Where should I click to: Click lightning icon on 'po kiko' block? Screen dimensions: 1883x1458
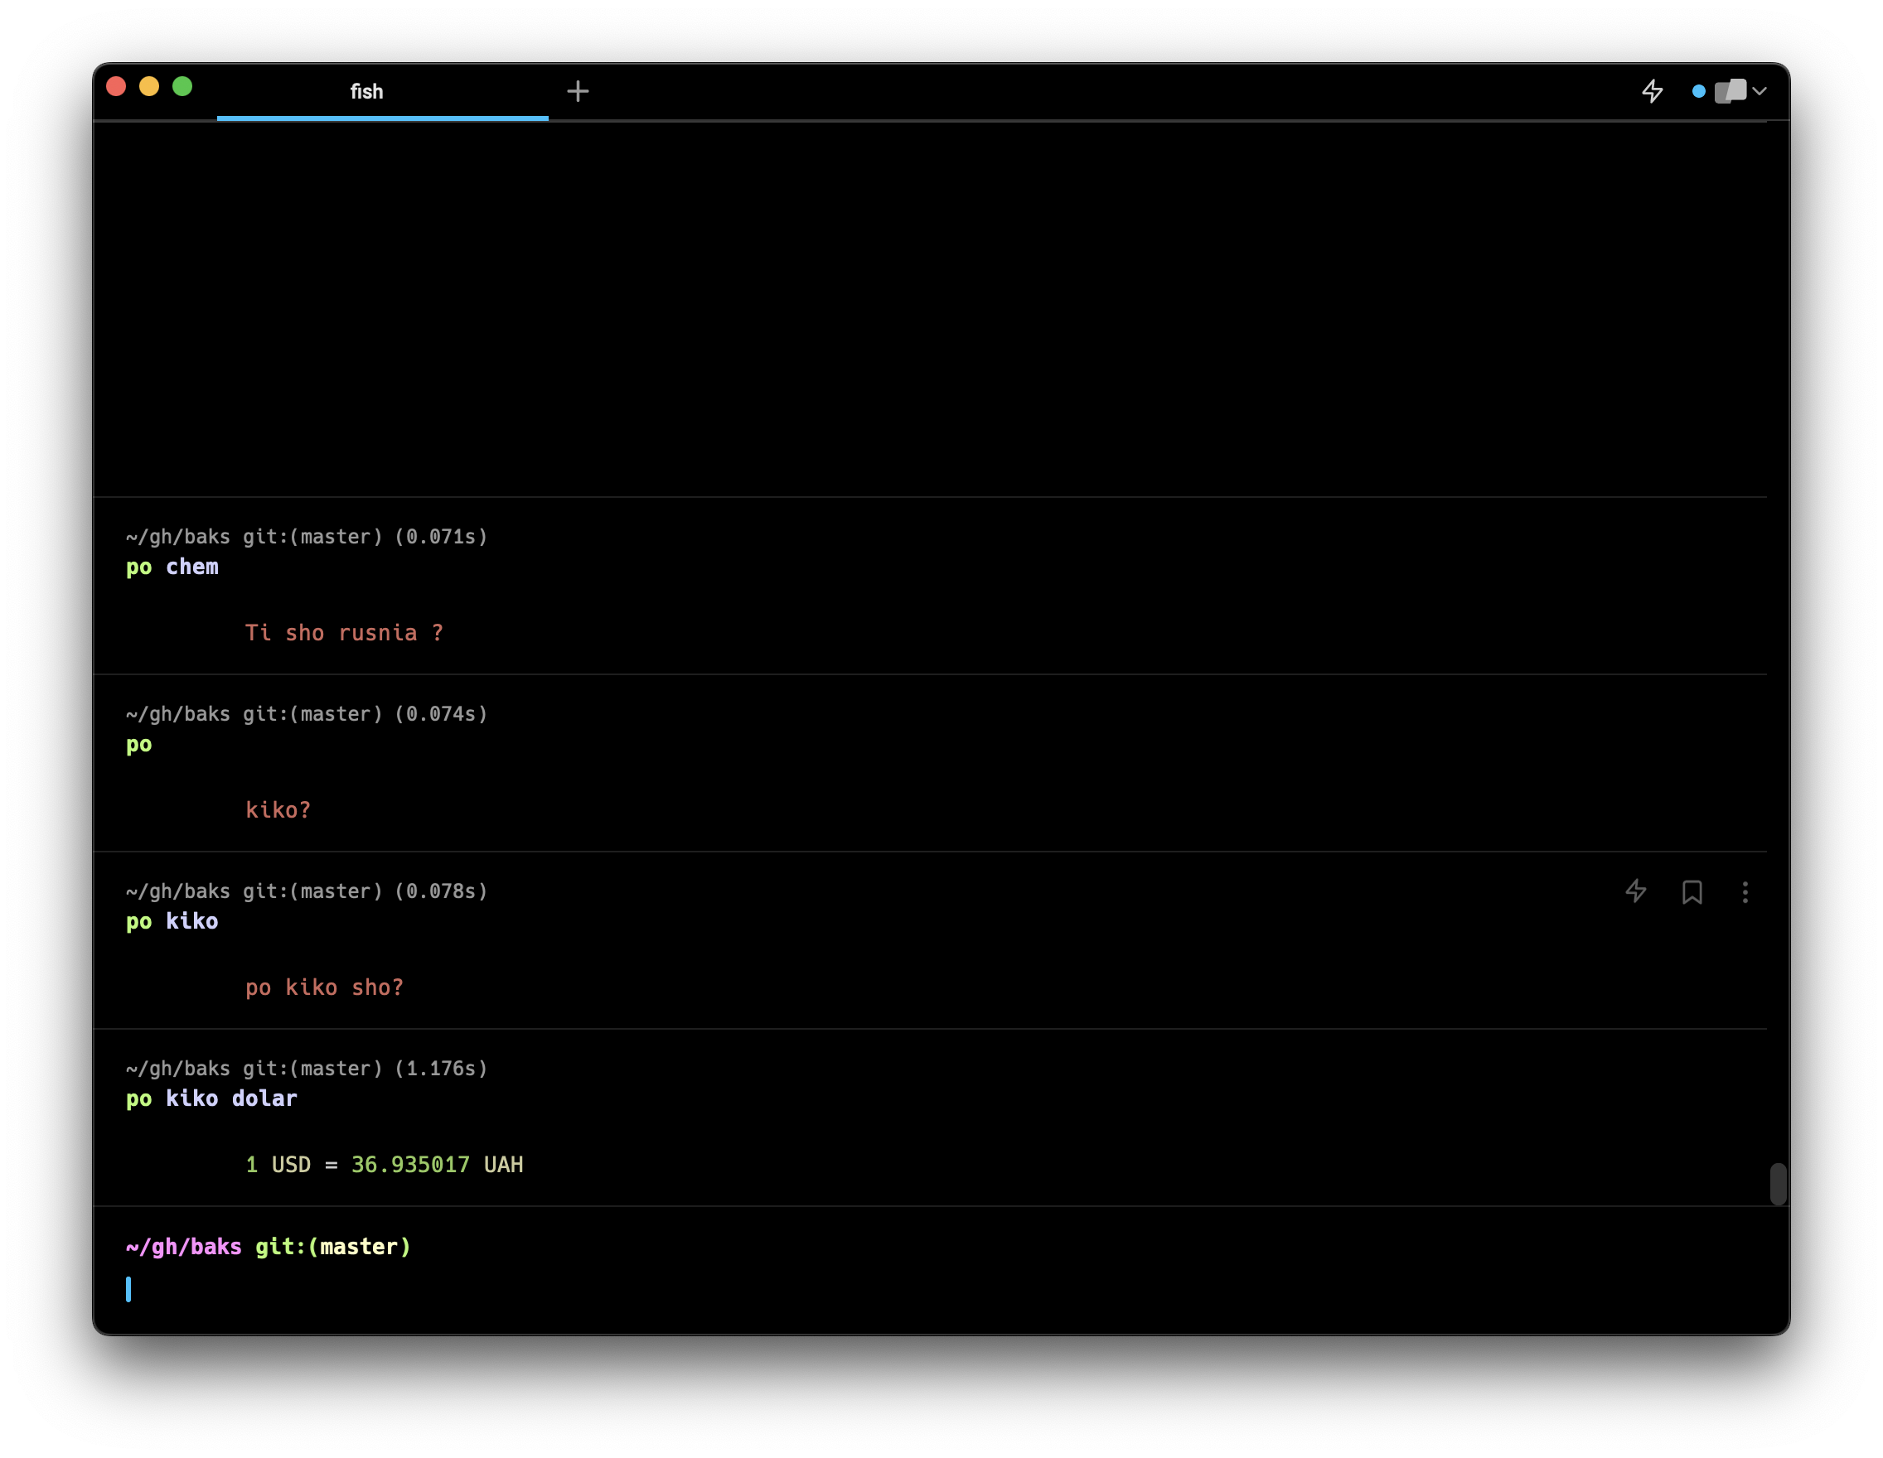tap(1634, 891)
